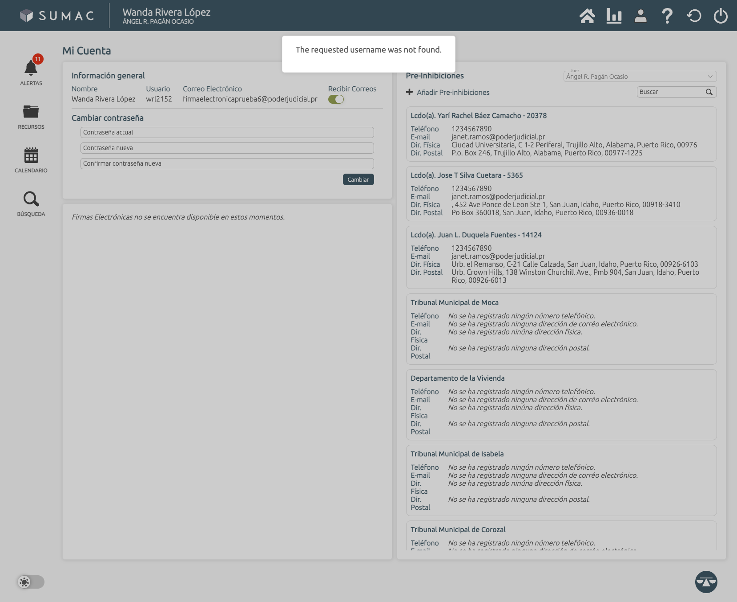Toggle the light/dark theme switch
This screenshot has height=602, width=737.
click(x=31, y=582)
